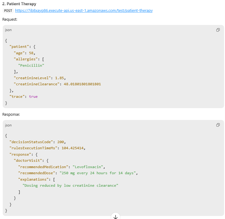
Task: Click the "2. Patient Therapy" heading
Action: pos(19,4)
